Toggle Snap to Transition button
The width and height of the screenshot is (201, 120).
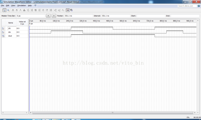(x=71, y=10)
